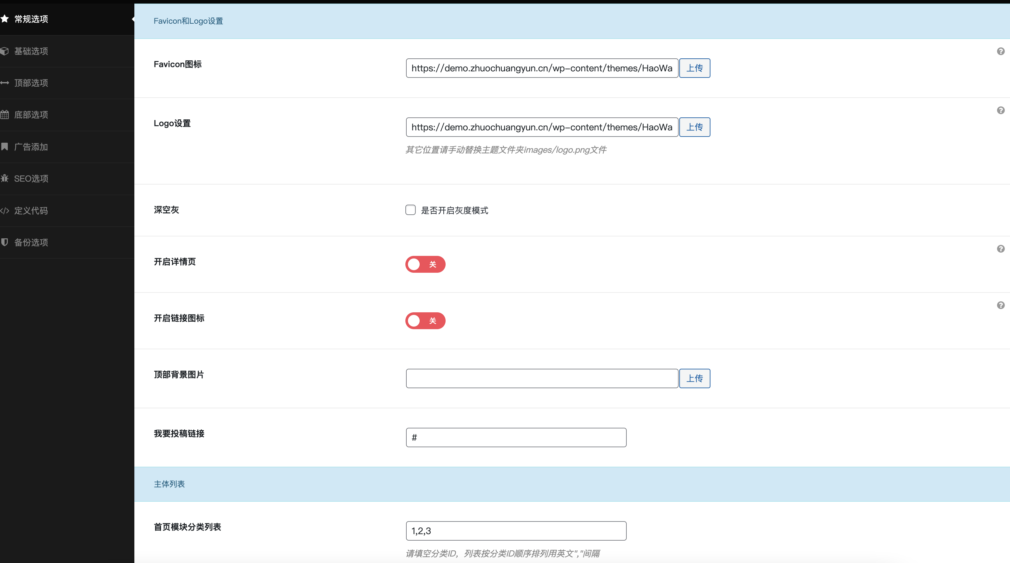Click the 首页模块分类列表 input field
The width and height of the screenshot is (1010, 563).
(x=516, y=531)
